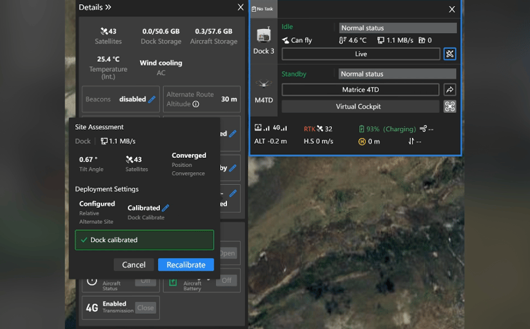530x329 pixels.
Task: Close the Details panel
Action: click(x=240, y=7)
